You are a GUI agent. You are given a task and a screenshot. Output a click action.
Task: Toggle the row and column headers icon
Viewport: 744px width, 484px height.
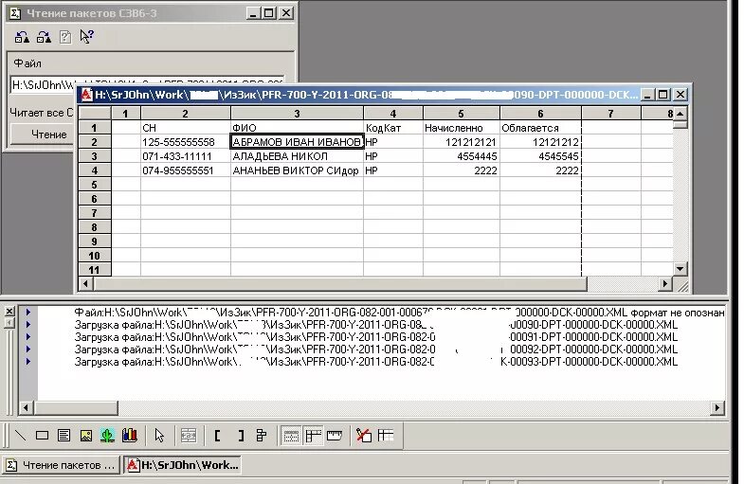pos(313,435)
